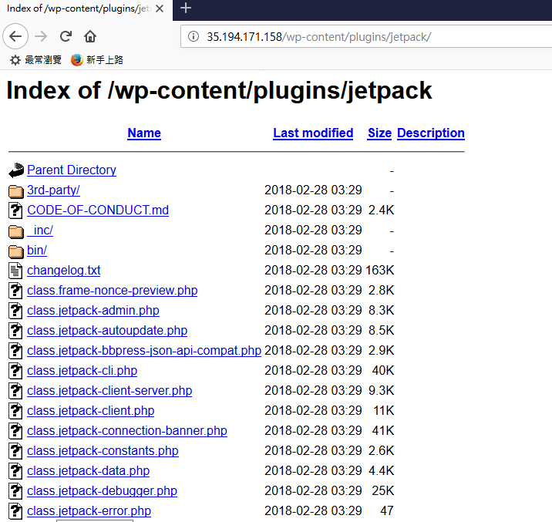Click the unknown-file icon beside CODE-OF-CONDUCT.md
This screenshot has width=552, height=522.
pyautogui.click(x=15, y=210)
